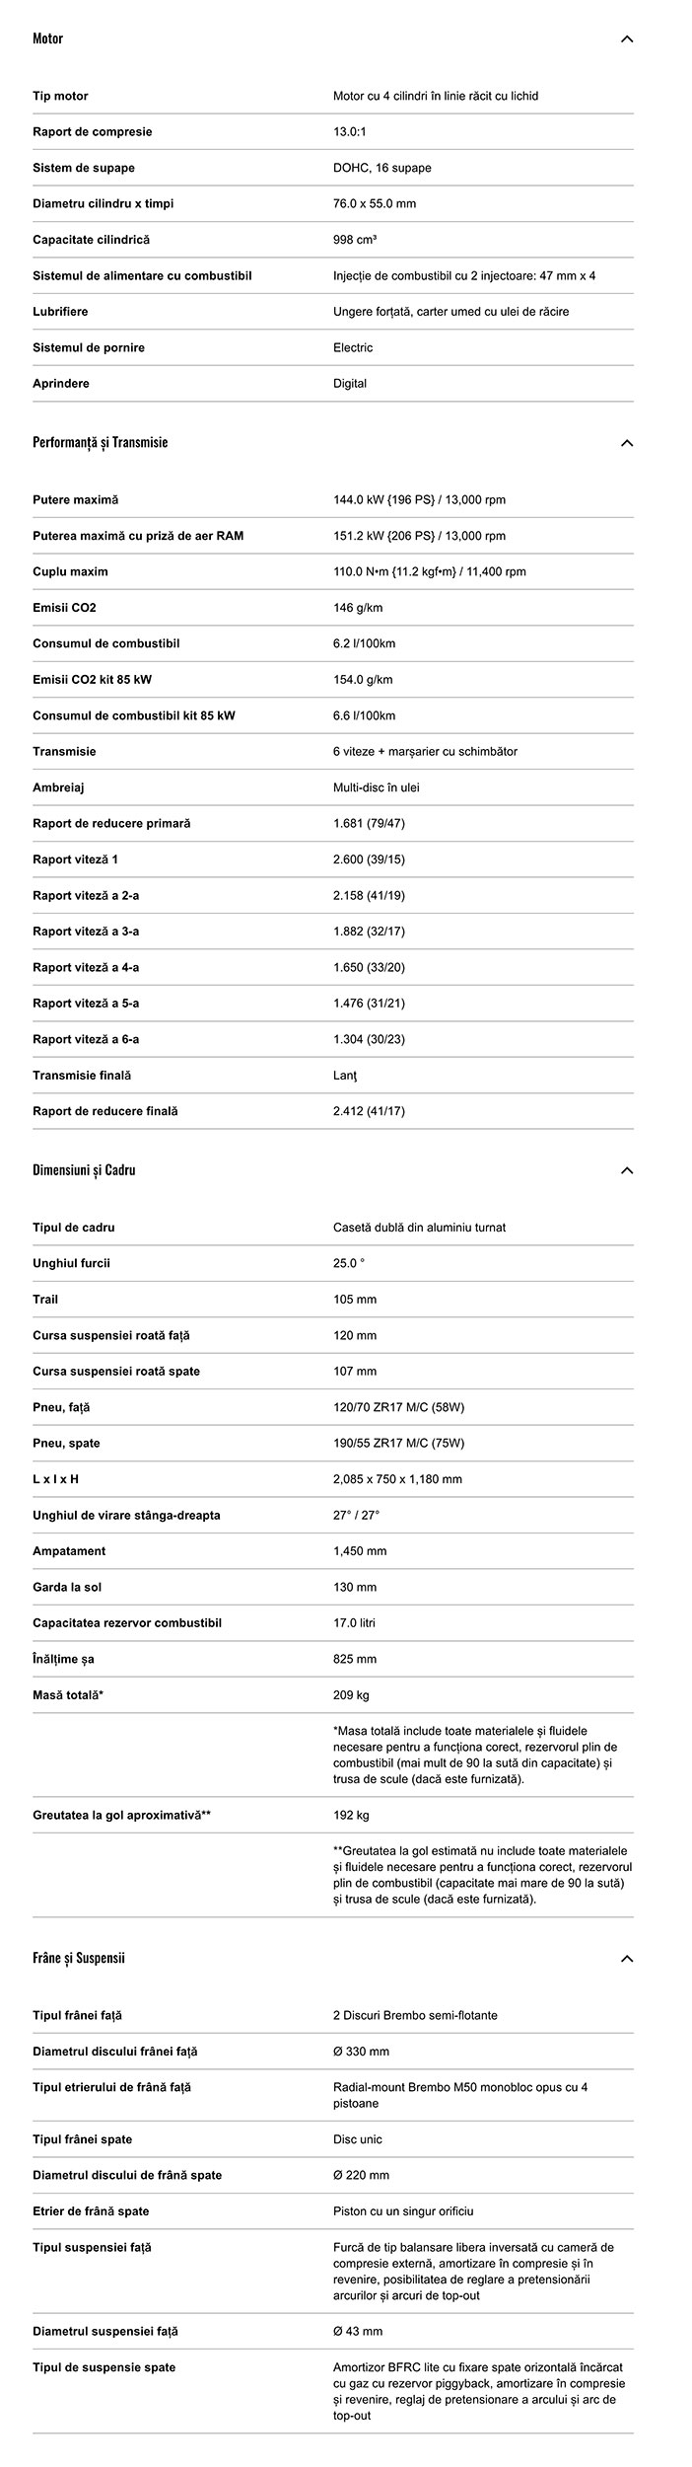Collapse the Frâne și Suspensii chevron
This screenshot has width=692, height=2467.
coord(626,1959)
